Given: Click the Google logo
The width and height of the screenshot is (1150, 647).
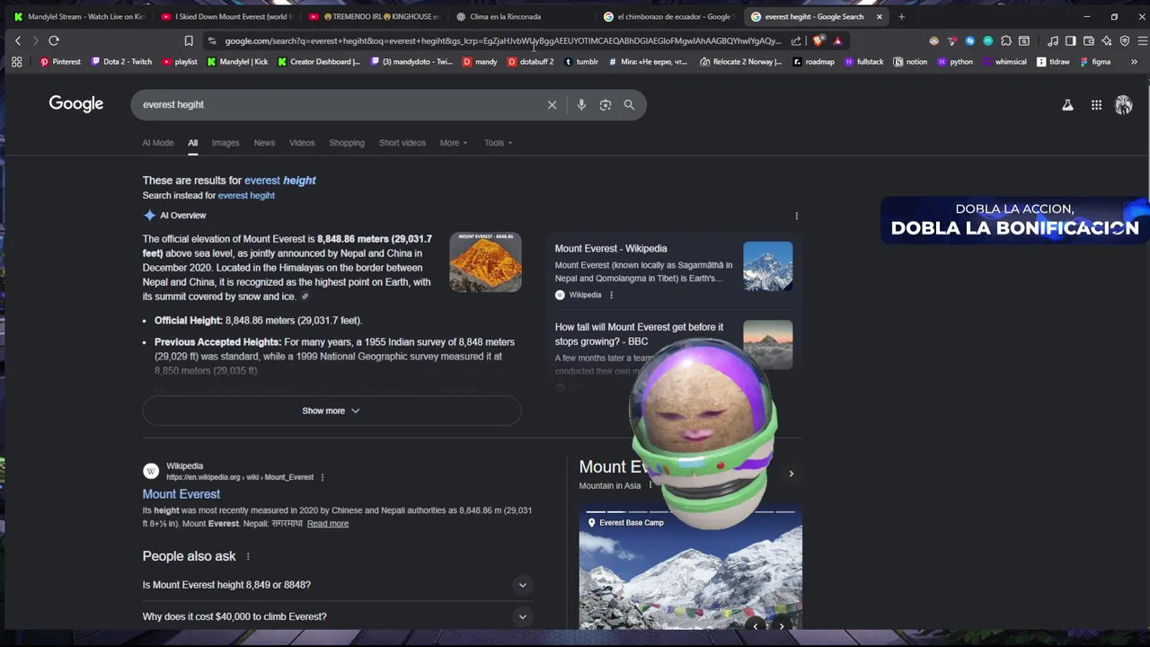Looking at the screenshot, I should [76, 104].
